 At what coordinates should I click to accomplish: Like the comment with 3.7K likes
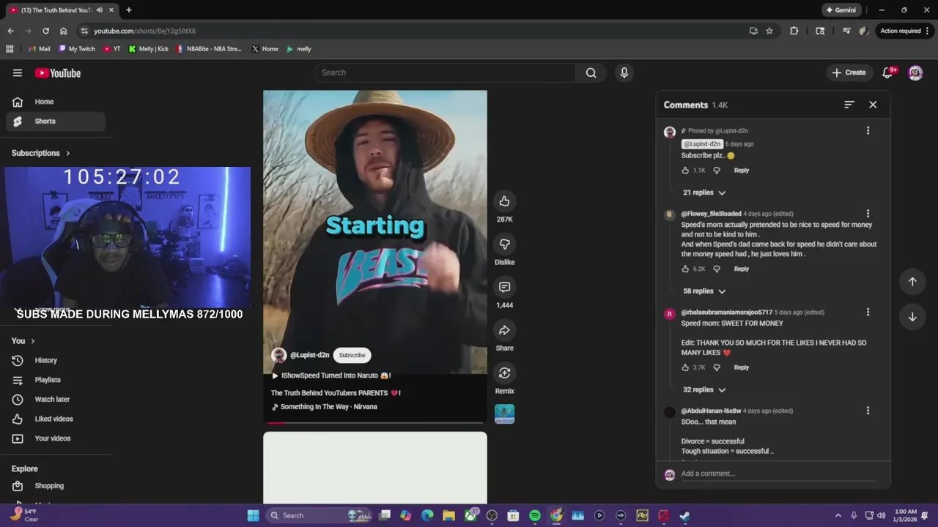686,367
